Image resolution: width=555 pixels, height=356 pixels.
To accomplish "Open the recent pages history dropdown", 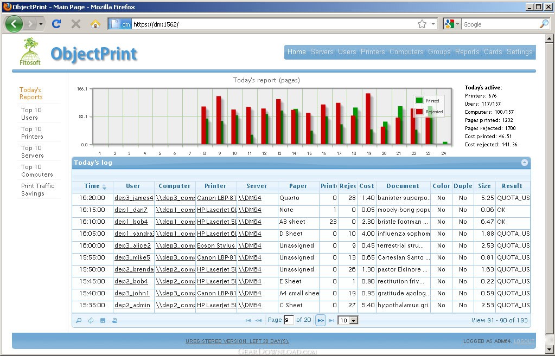I will pos(41,24).
